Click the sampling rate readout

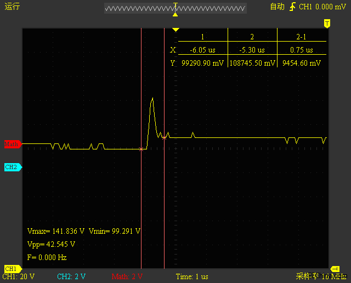(x=321, y=276)
